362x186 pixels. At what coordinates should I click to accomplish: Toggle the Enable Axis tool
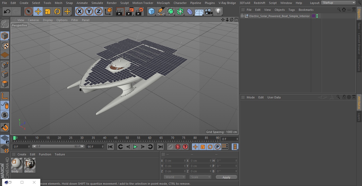5,96
